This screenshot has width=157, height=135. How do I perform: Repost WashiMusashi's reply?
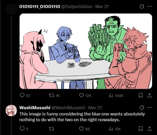click(x=52, y=129)
